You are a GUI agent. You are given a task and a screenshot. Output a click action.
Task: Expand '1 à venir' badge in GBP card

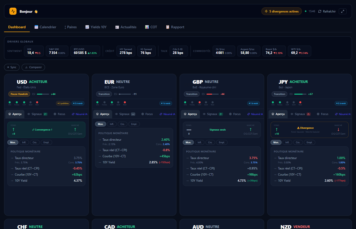point(254,103)
